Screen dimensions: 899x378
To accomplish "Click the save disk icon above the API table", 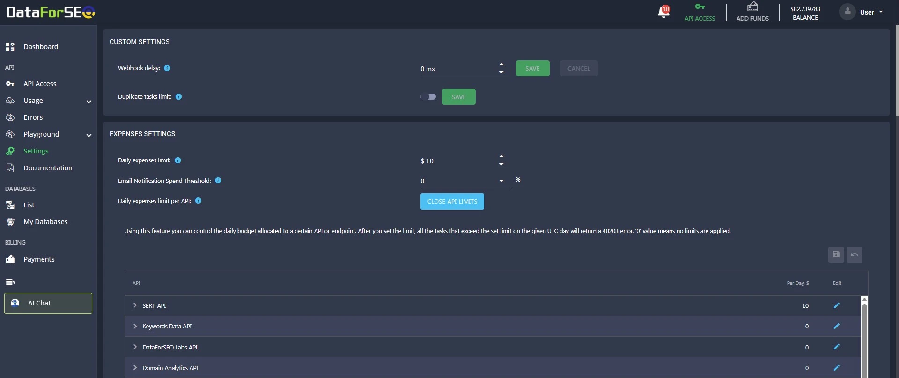I will point(836,255).
